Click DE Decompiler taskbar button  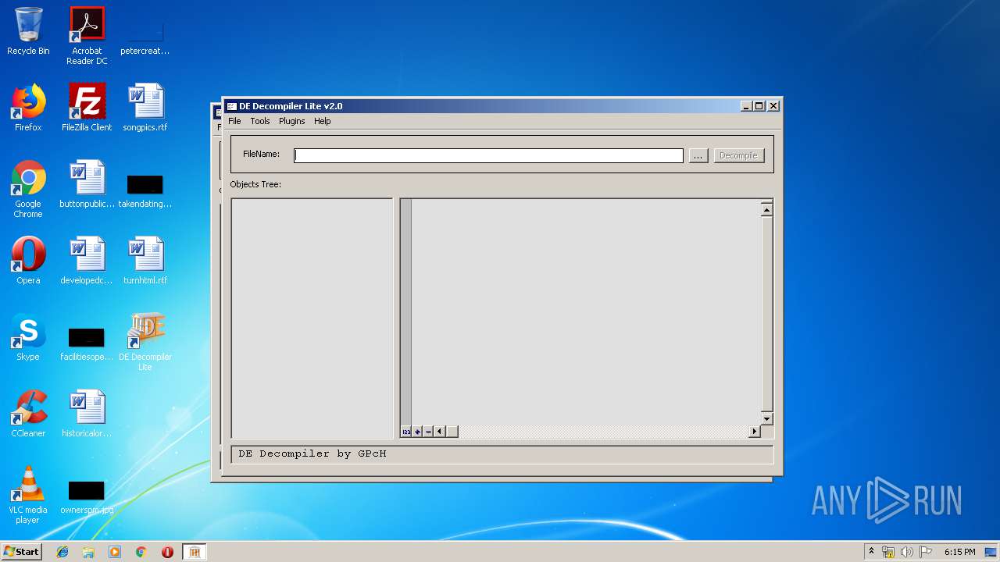(x=195, y=552)
